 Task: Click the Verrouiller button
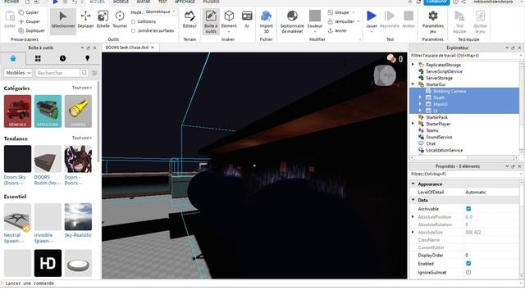[341, 21]
